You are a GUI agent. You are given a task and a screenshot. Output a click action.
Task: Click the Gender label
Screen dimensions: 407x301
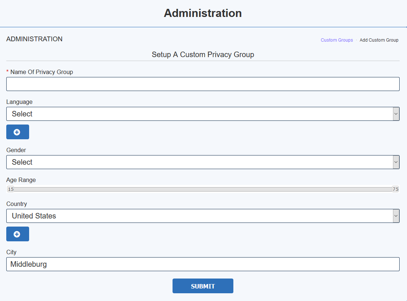click(16, 150)
